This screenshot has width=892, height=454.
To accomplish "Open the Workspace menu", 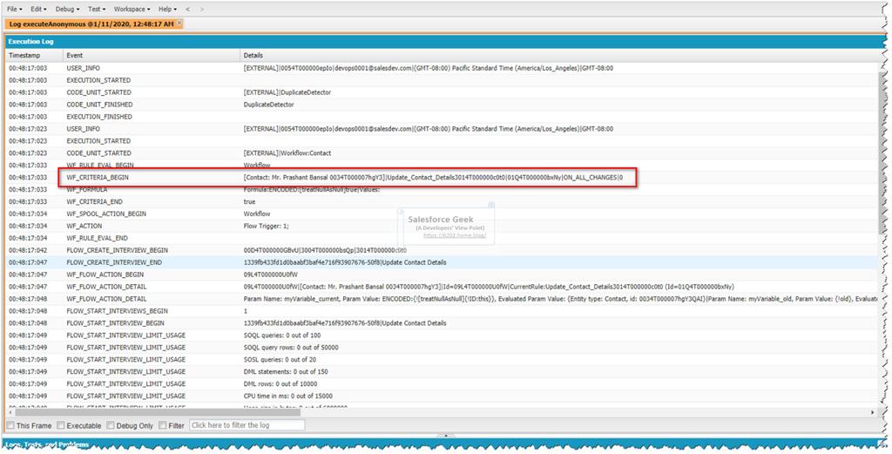I will tap(132, 9).
